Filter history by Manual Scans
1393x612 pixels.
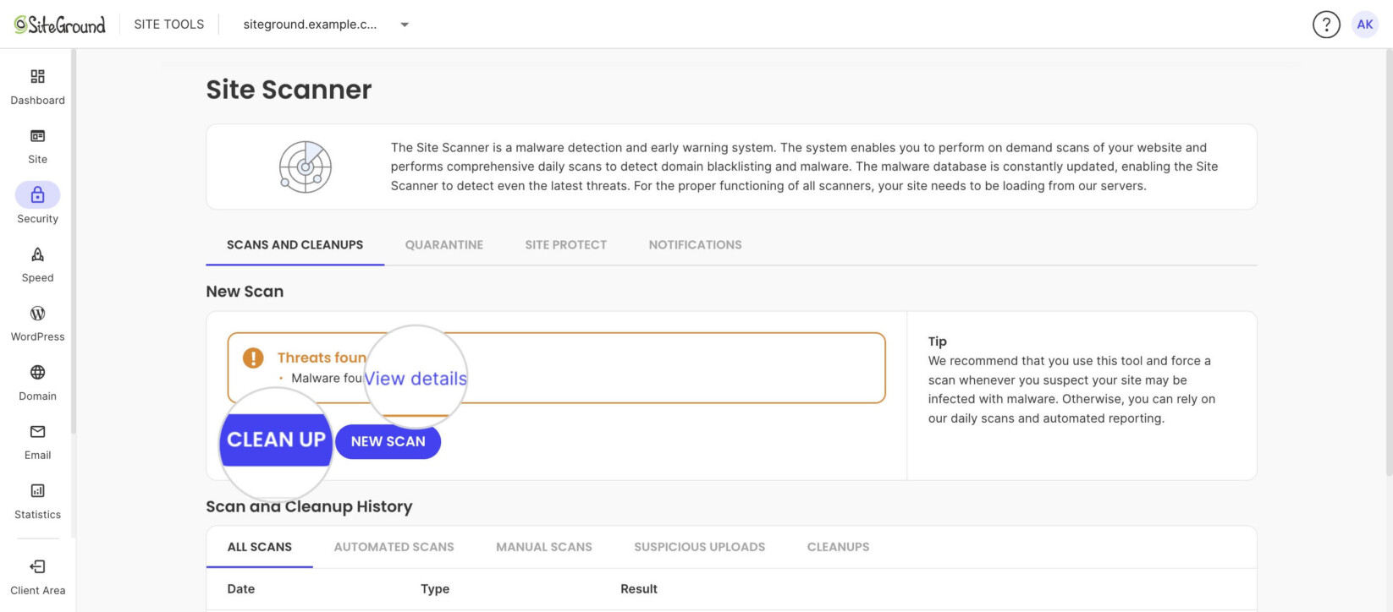(544, 547)
